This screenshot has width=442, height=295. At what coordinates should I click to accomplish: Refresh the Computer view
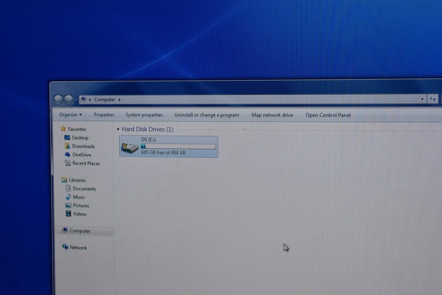click(433, 99)
